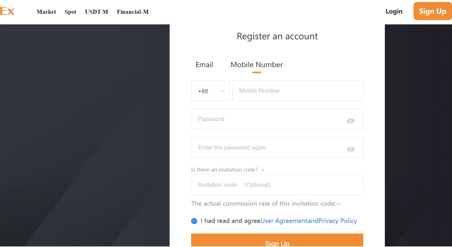Open the +86 country code dropdown

(210, 91)
